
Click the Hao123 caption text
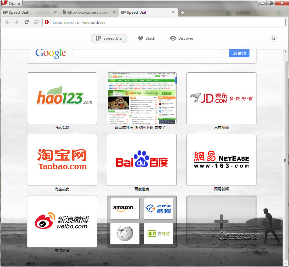coord(62,128)
